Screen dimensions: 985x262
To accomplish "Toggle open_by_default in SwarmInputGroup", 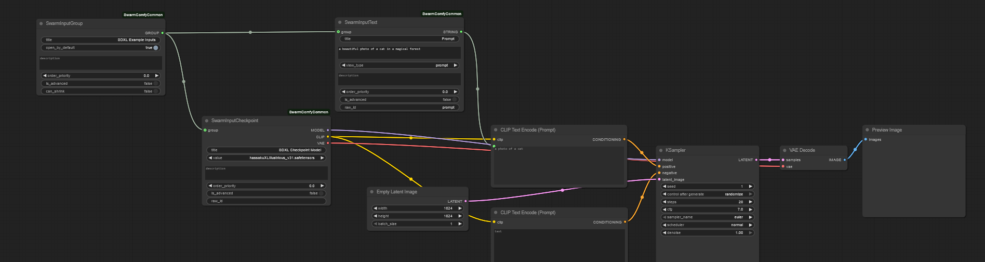I will tap(101, 48).
